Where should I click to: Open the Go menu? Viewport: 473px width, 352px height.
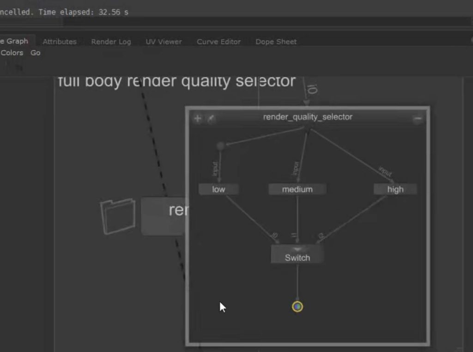click(x=36, y=53)
